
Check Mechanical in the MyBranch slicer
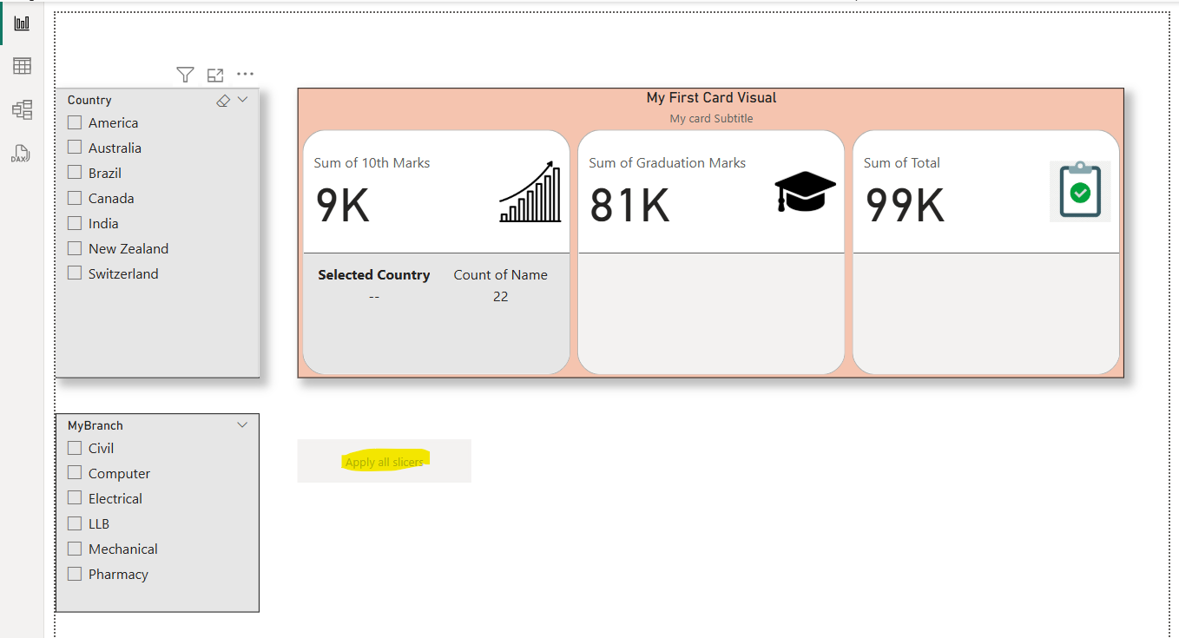coord(75,548)
